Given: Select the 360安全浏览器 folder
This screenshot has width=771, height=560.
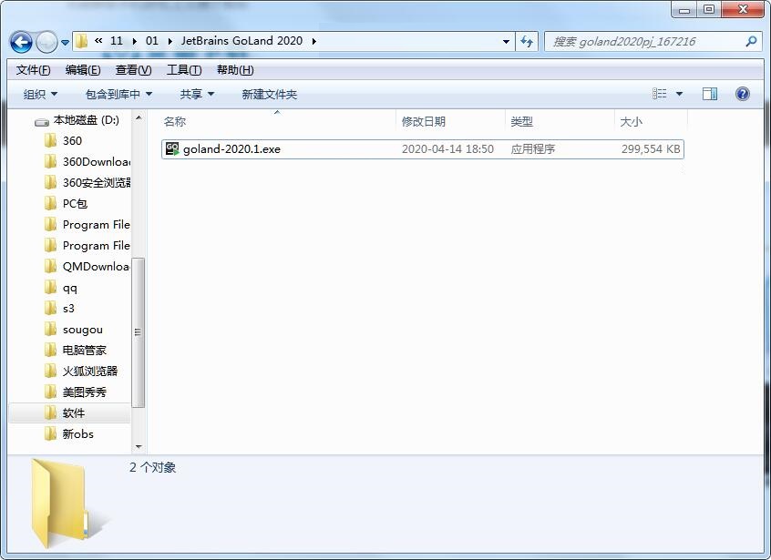Looking at the screenshot, I should tap(96, 183).
